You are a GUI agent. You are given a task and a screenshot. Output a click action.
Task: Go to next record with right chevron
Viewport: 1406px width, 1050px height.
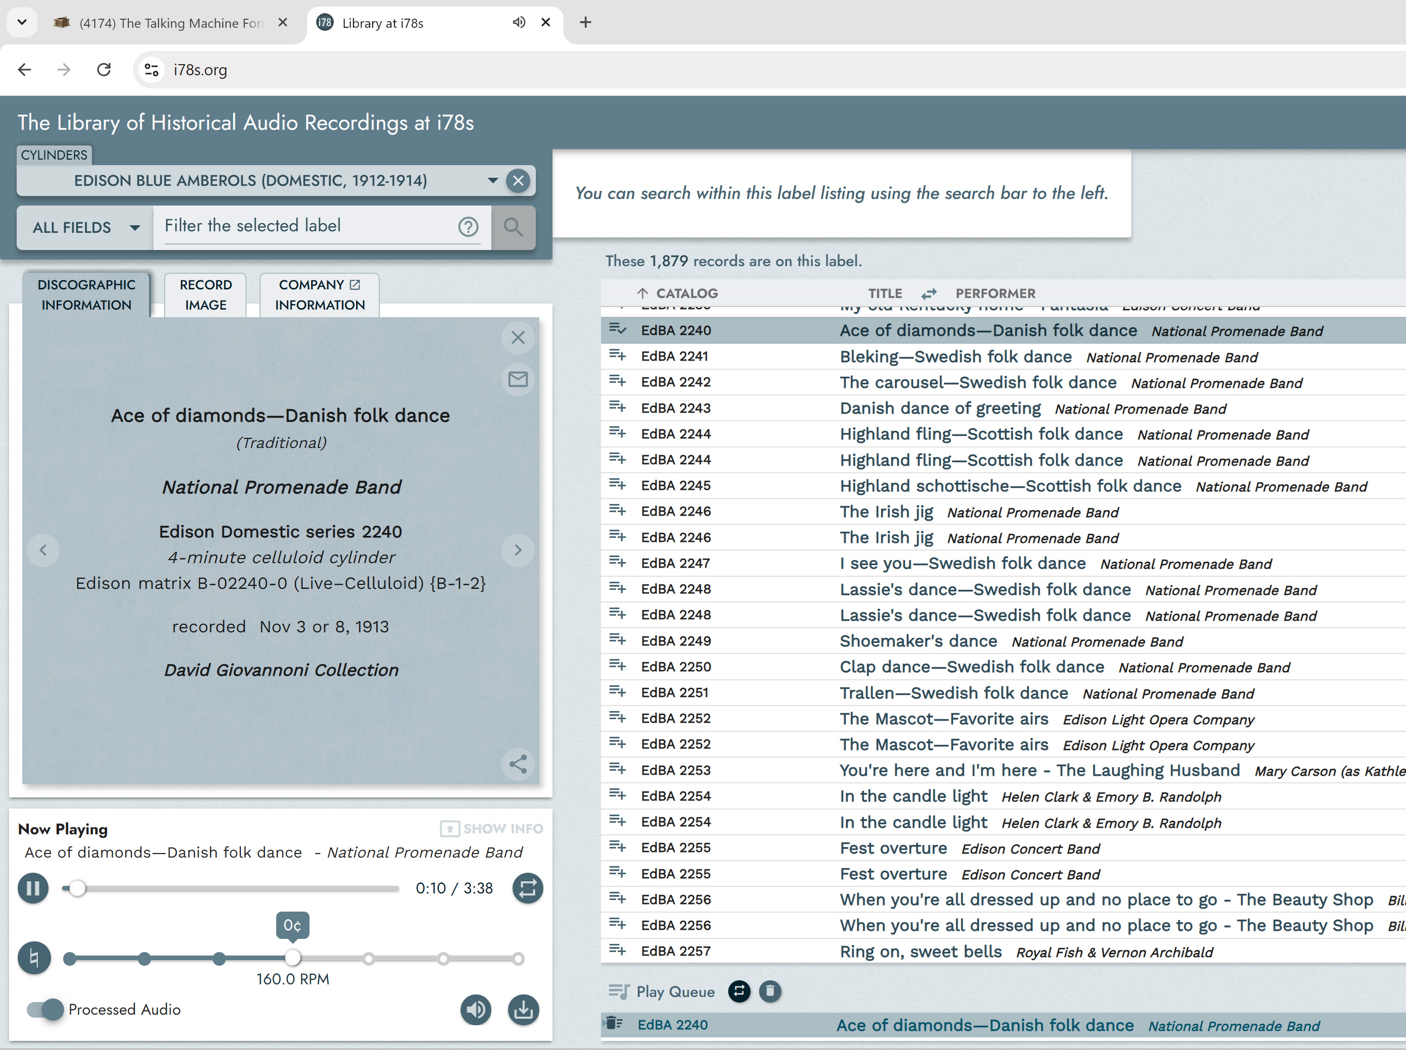518,550
